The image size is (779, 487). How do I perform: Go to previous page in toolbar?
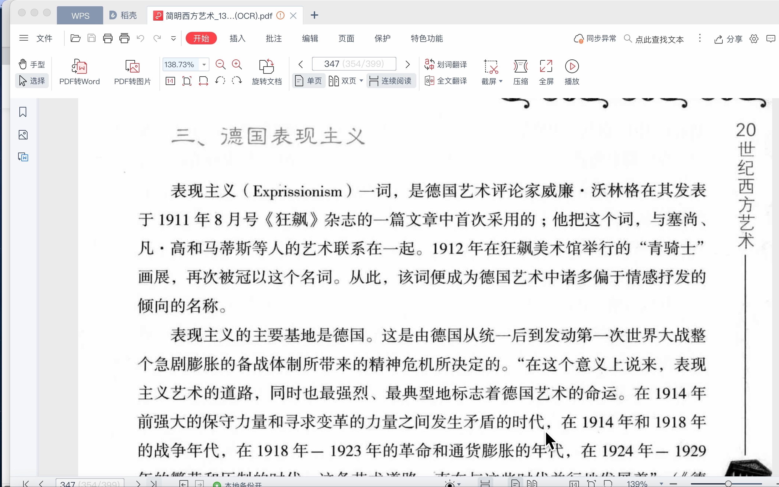(x=301, y=64)
